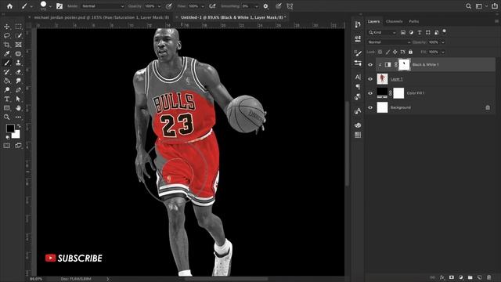Viewport: 501px width, 282px height.
Task: Select the Dodge tool
Action: point(7,90)
